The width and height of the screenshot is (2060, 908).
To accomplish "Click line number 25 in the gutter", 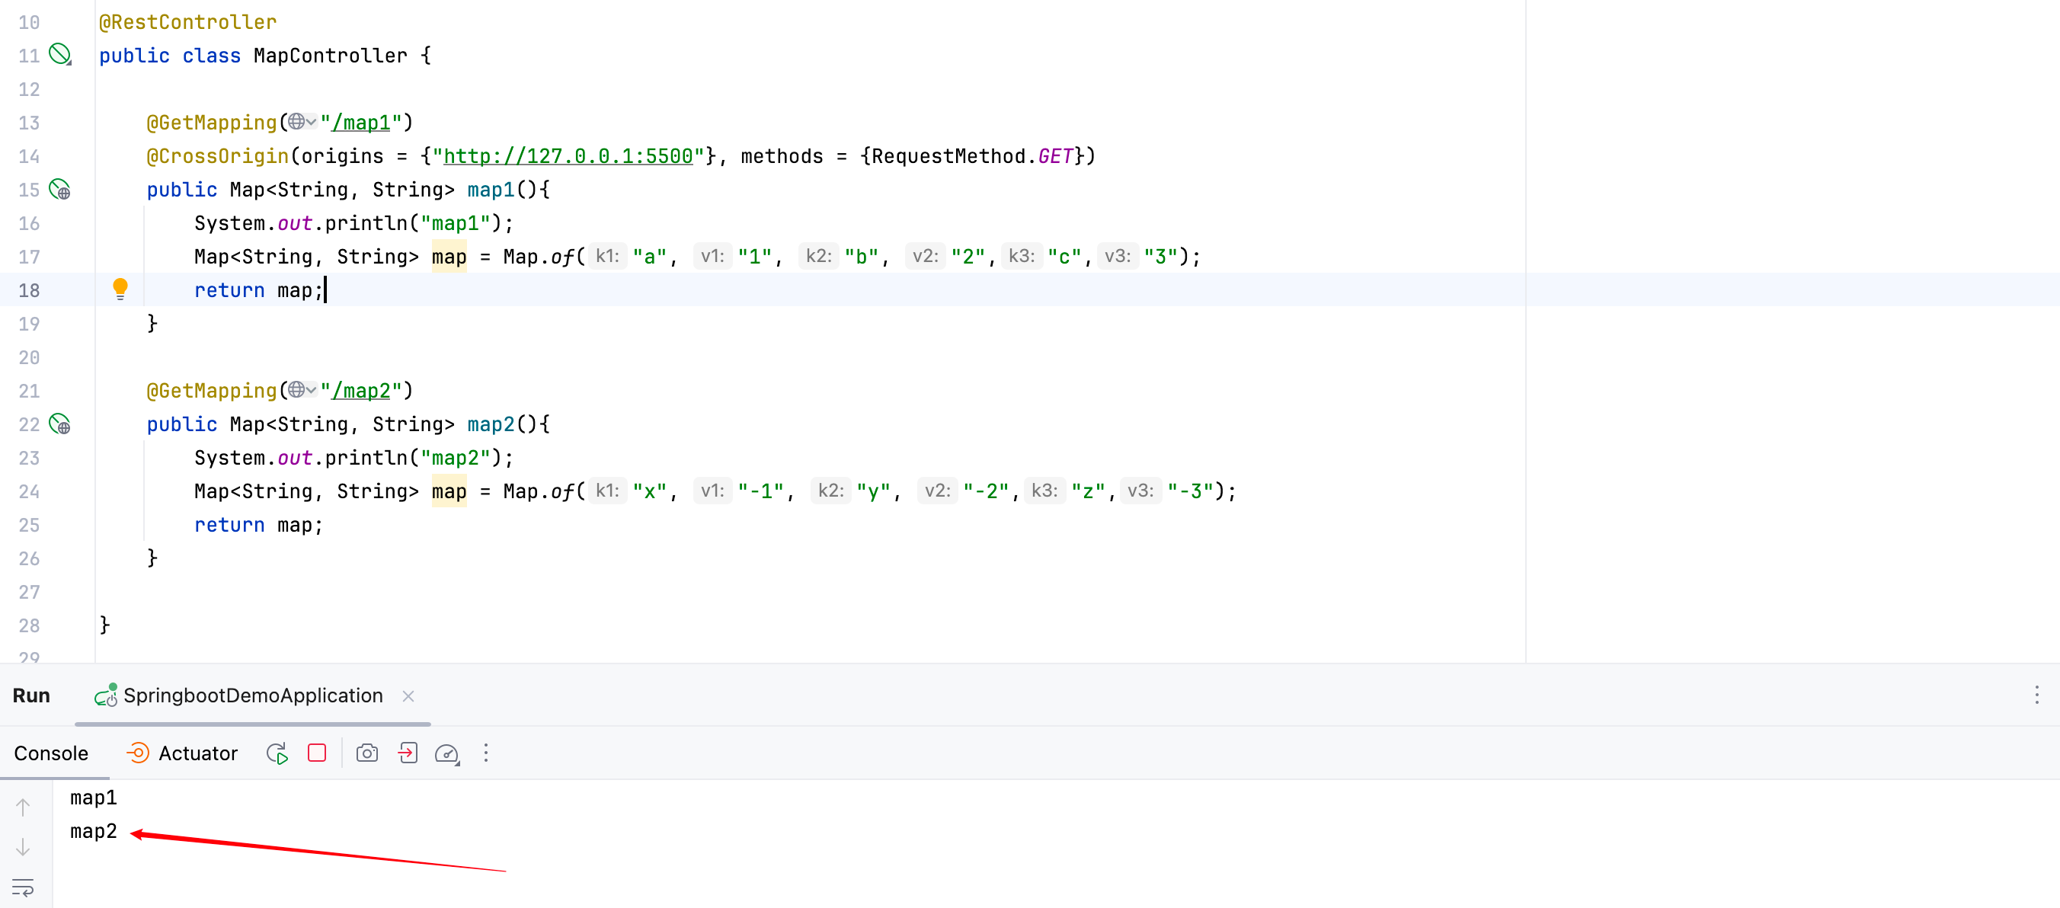I will 29,525.
